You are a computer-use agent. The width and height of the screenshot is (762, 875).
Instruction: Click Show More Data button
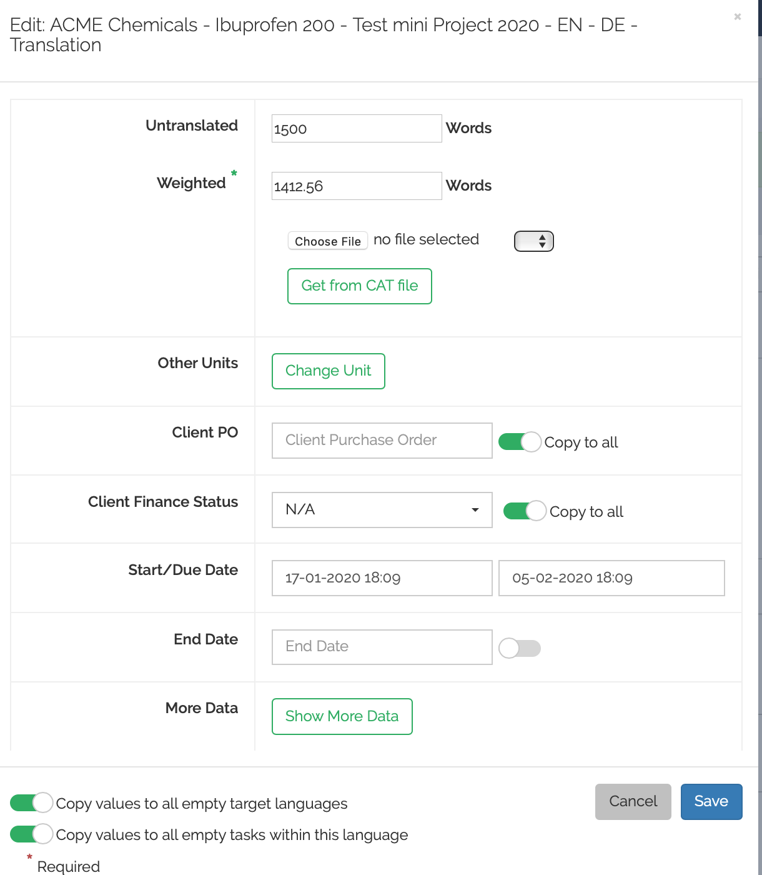342,716
